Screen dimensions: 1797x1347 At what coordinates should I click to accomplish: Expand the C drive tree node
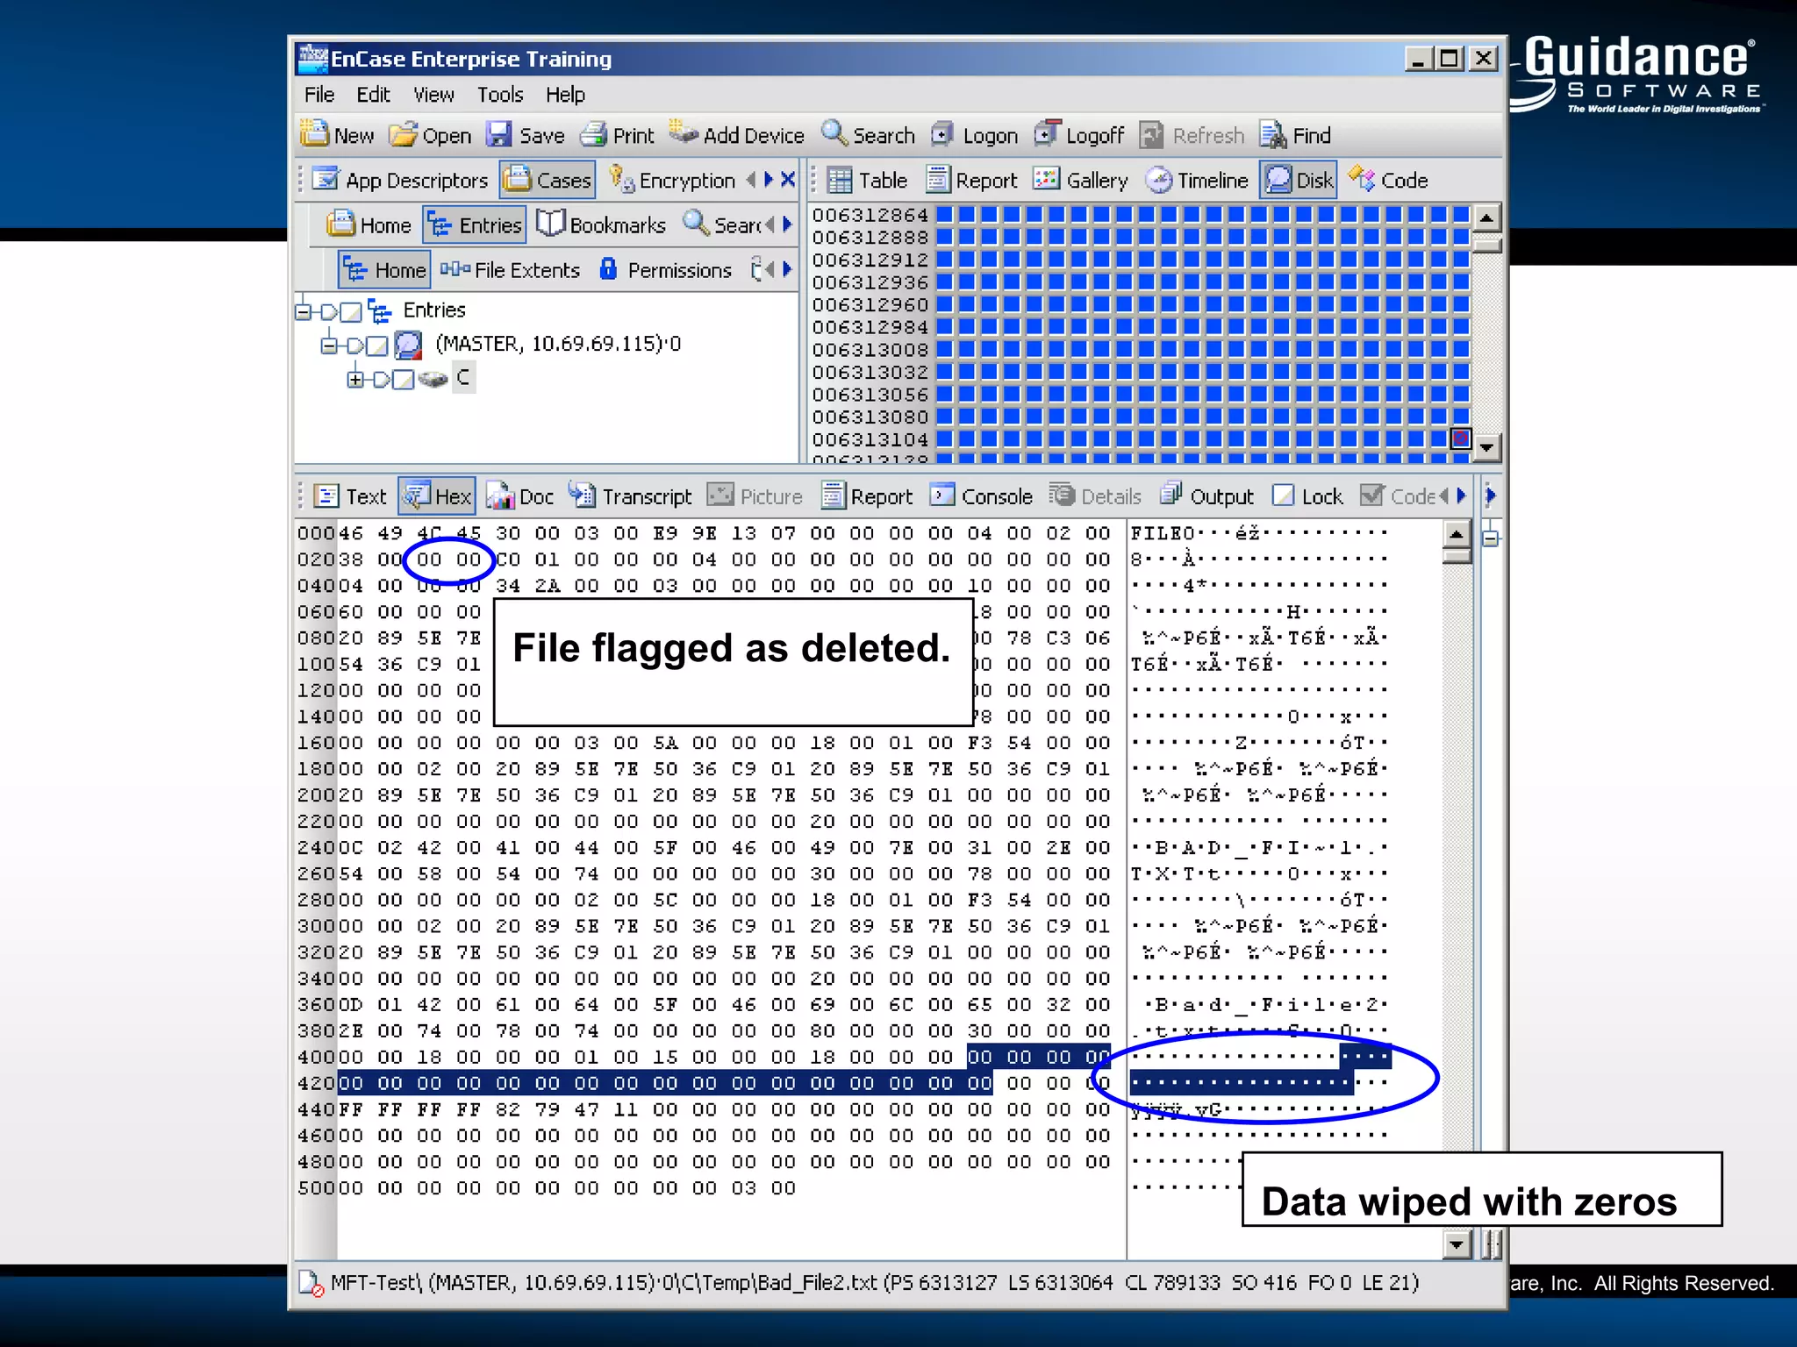tap(354, 379)
